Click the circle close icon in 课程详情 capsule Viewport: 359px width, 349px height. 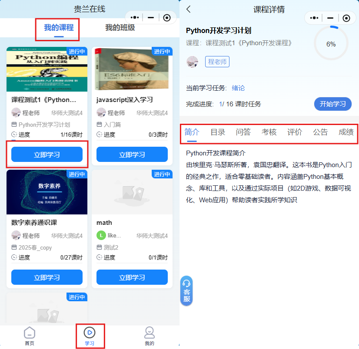tap(346, 18)
